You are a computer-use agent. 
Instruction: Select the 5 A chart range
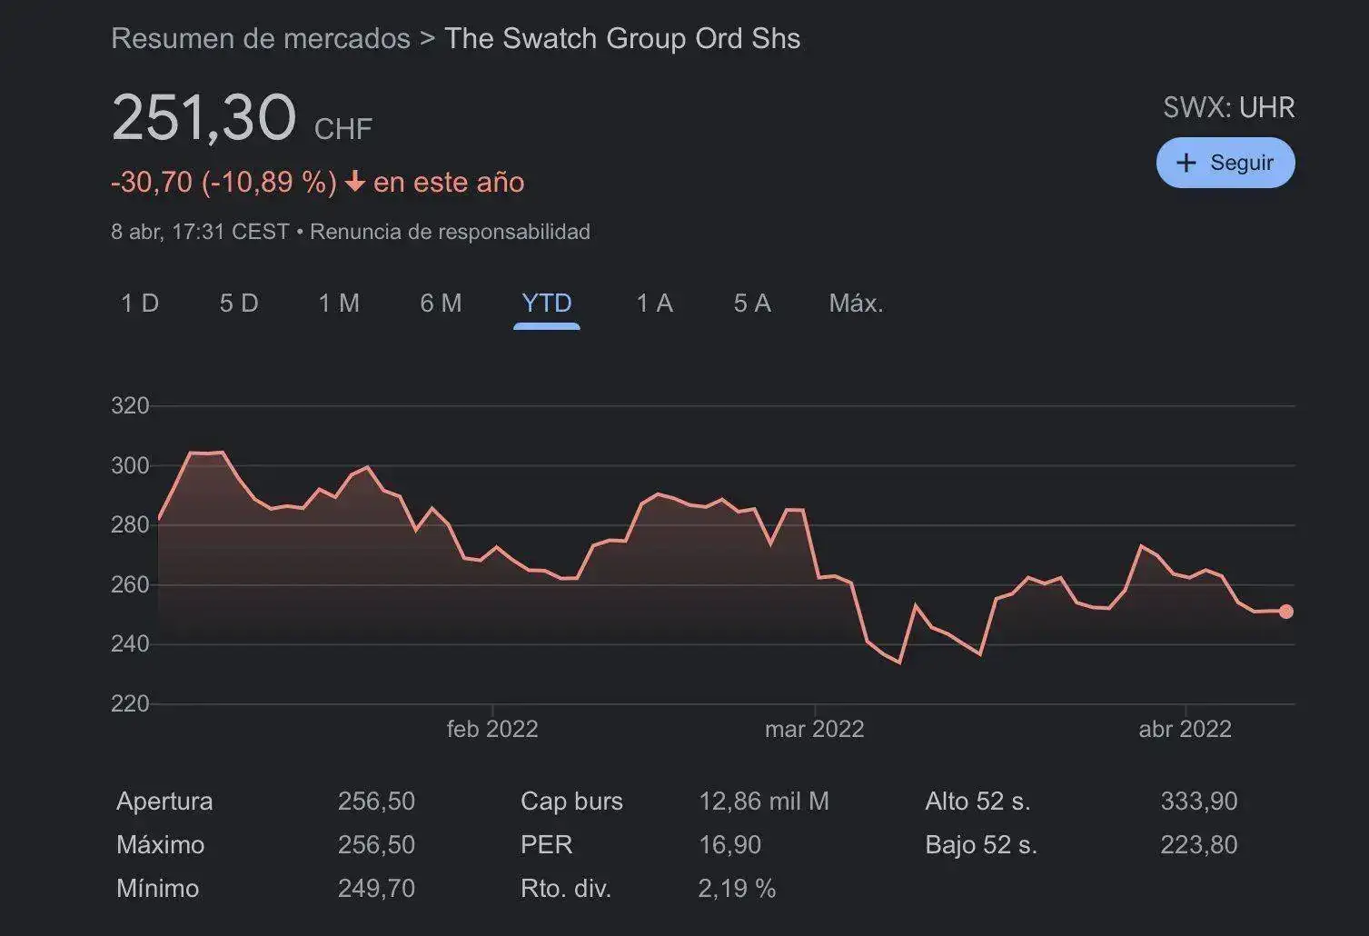pyautogui.click(x=752, y=304)
